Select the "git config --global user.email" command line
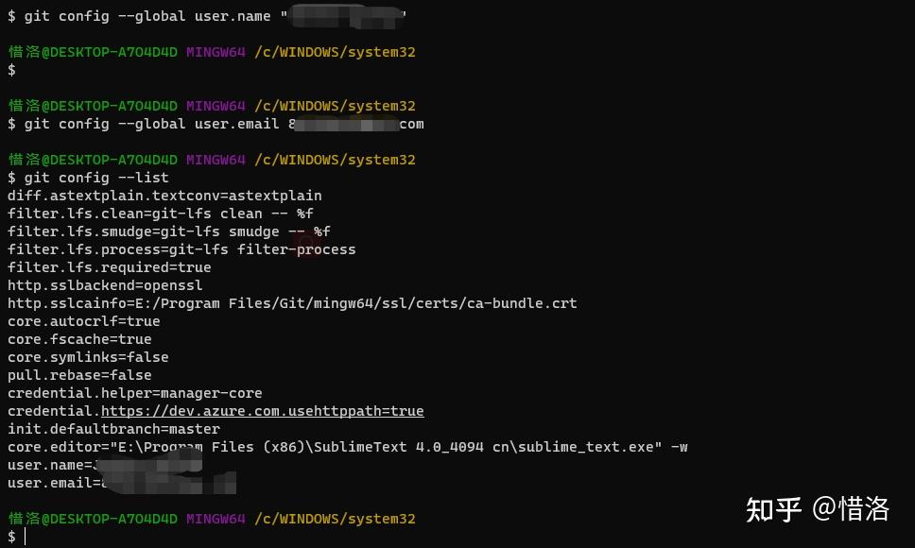The width and height of the screenshot is (915, 548). click(x=151, y=124)
